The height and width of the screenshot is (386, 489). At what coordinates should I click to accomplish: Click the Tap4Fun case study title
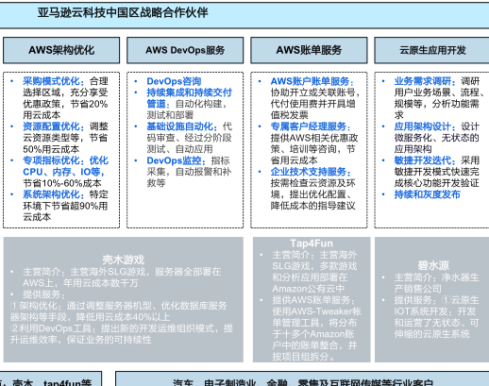pos(312,243)
